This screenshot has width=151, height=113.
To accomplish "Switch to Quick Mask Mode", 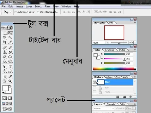I will click(x=10, y=98).
